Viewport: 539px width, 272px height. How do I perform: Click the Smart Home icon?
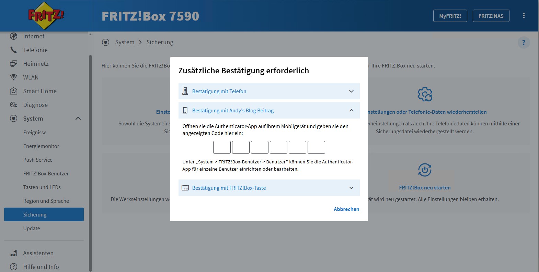pyautogui.click(x=13, y=91)
